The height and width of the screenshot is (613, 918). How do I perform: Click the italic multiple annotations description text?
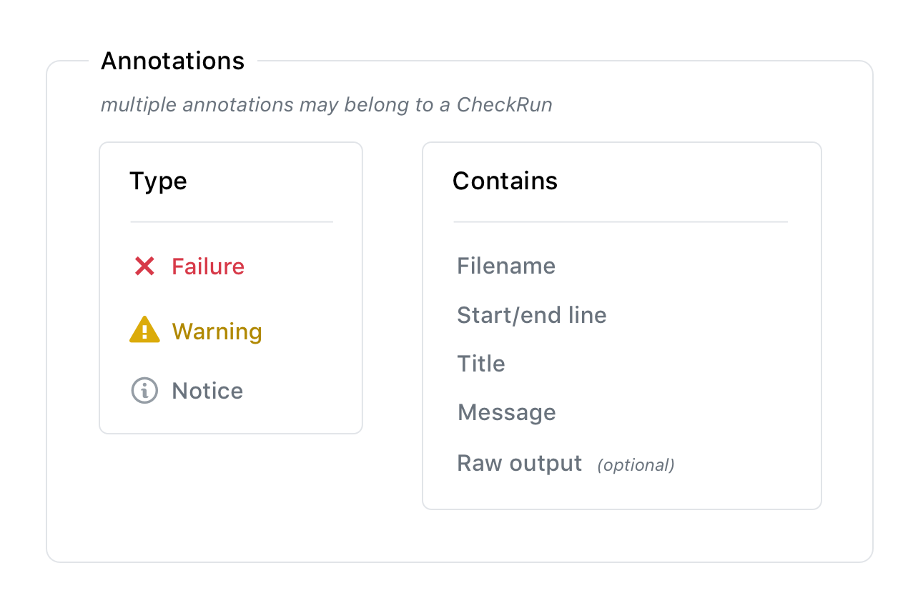coord(326,105)
